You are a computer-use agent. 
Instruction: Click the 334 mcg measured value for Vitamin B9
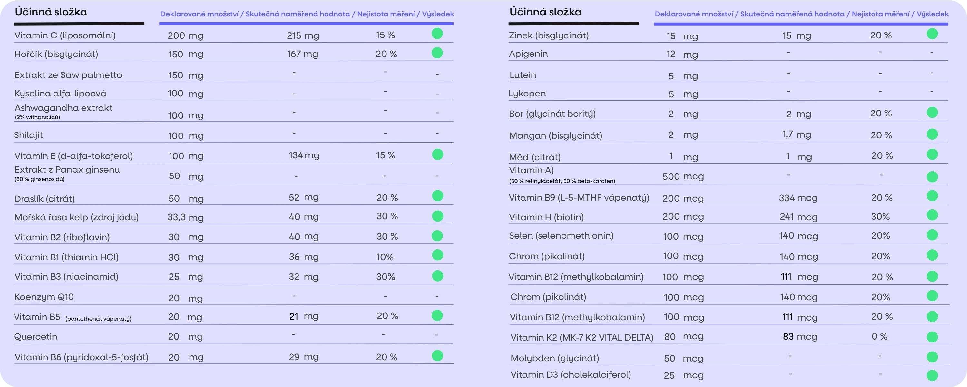(798, 198)
